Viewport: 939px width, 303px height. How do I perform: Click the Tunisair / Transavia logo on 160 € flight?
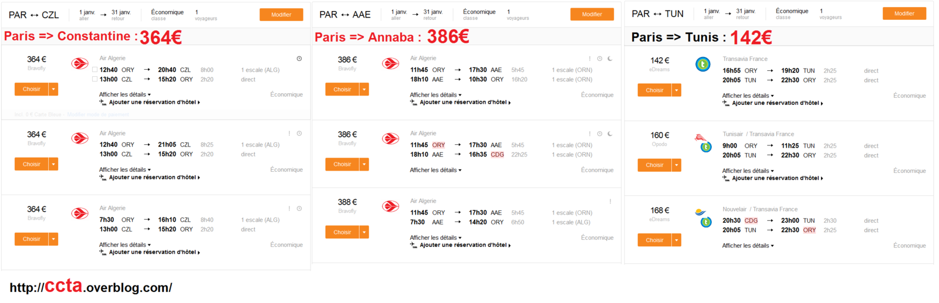[x=703, y=142]
